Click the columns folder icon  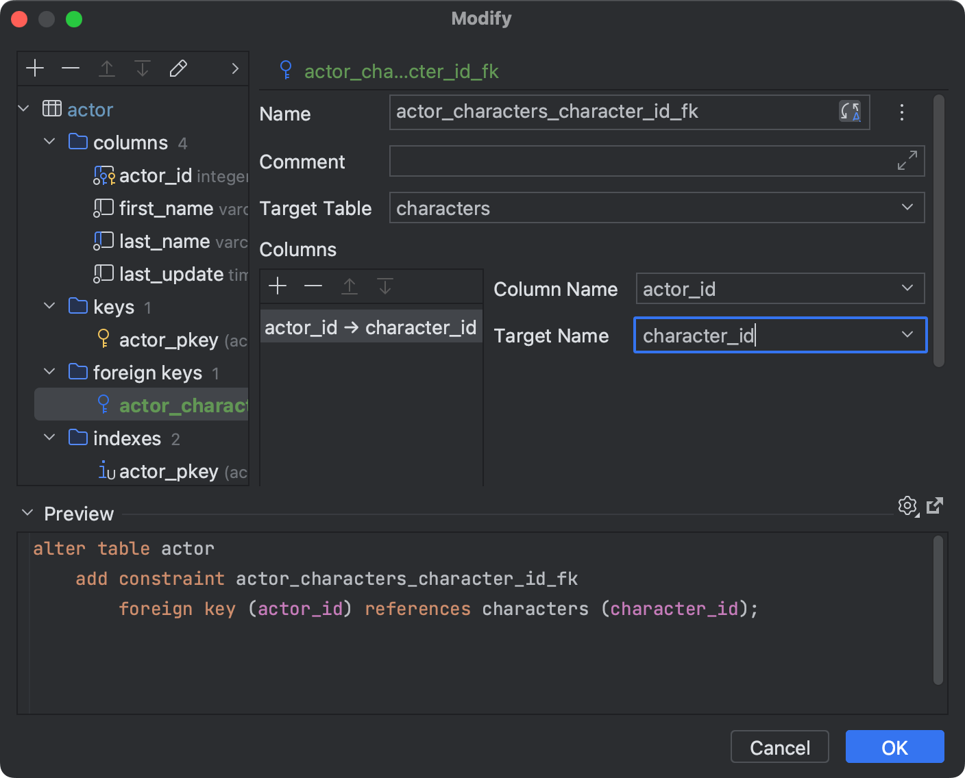(78, 142)
